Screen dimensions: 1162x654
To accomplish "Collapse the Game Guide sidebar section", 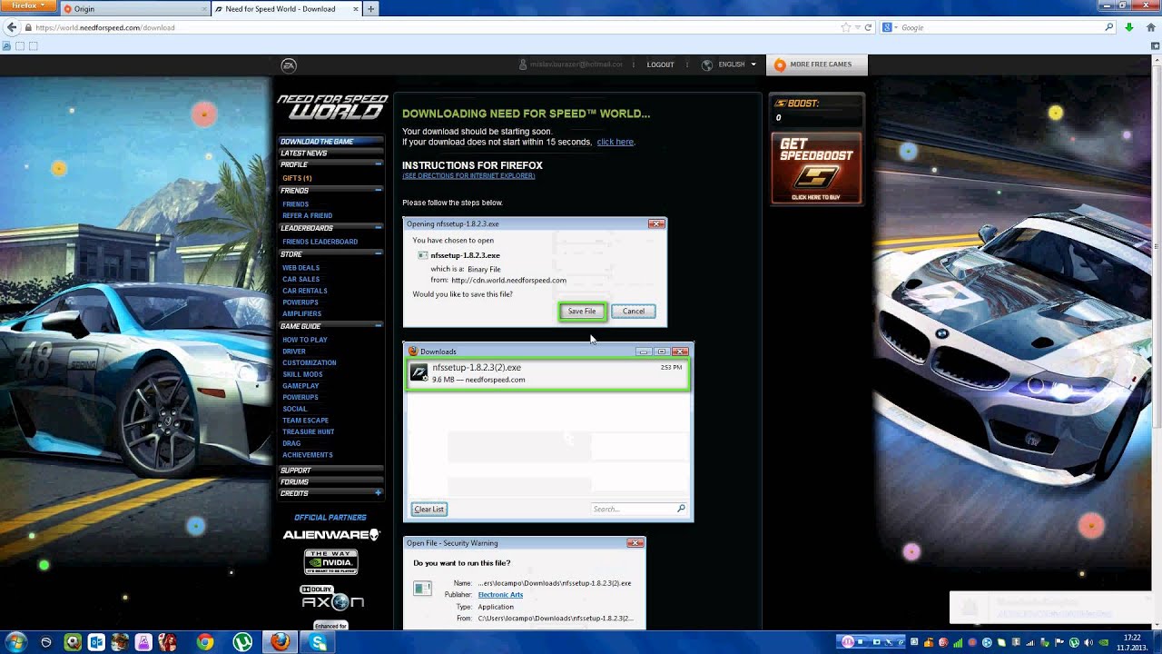I will tap(378, 325).
